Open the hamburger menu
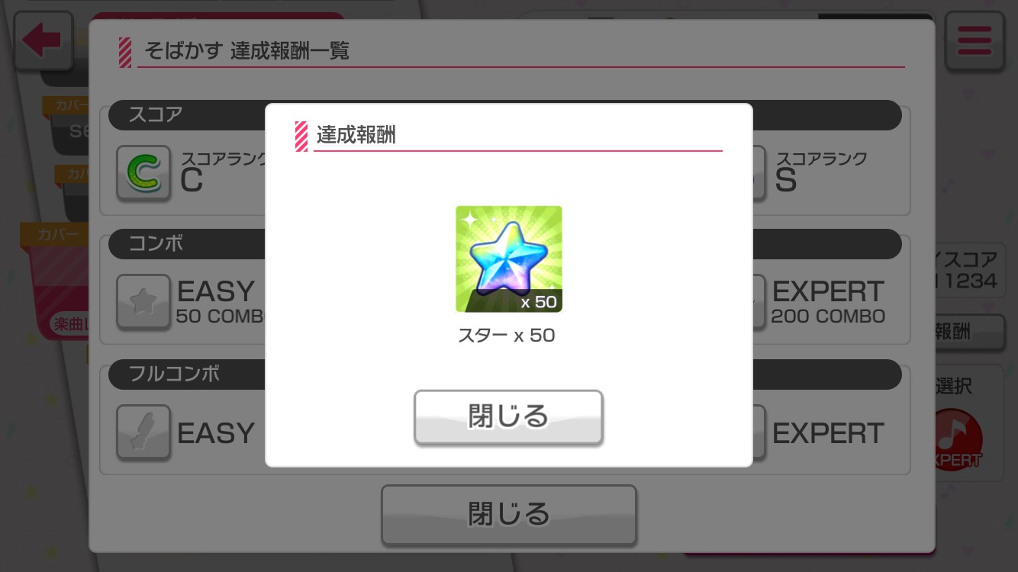 pyautogui.click(x=975, y=41)
